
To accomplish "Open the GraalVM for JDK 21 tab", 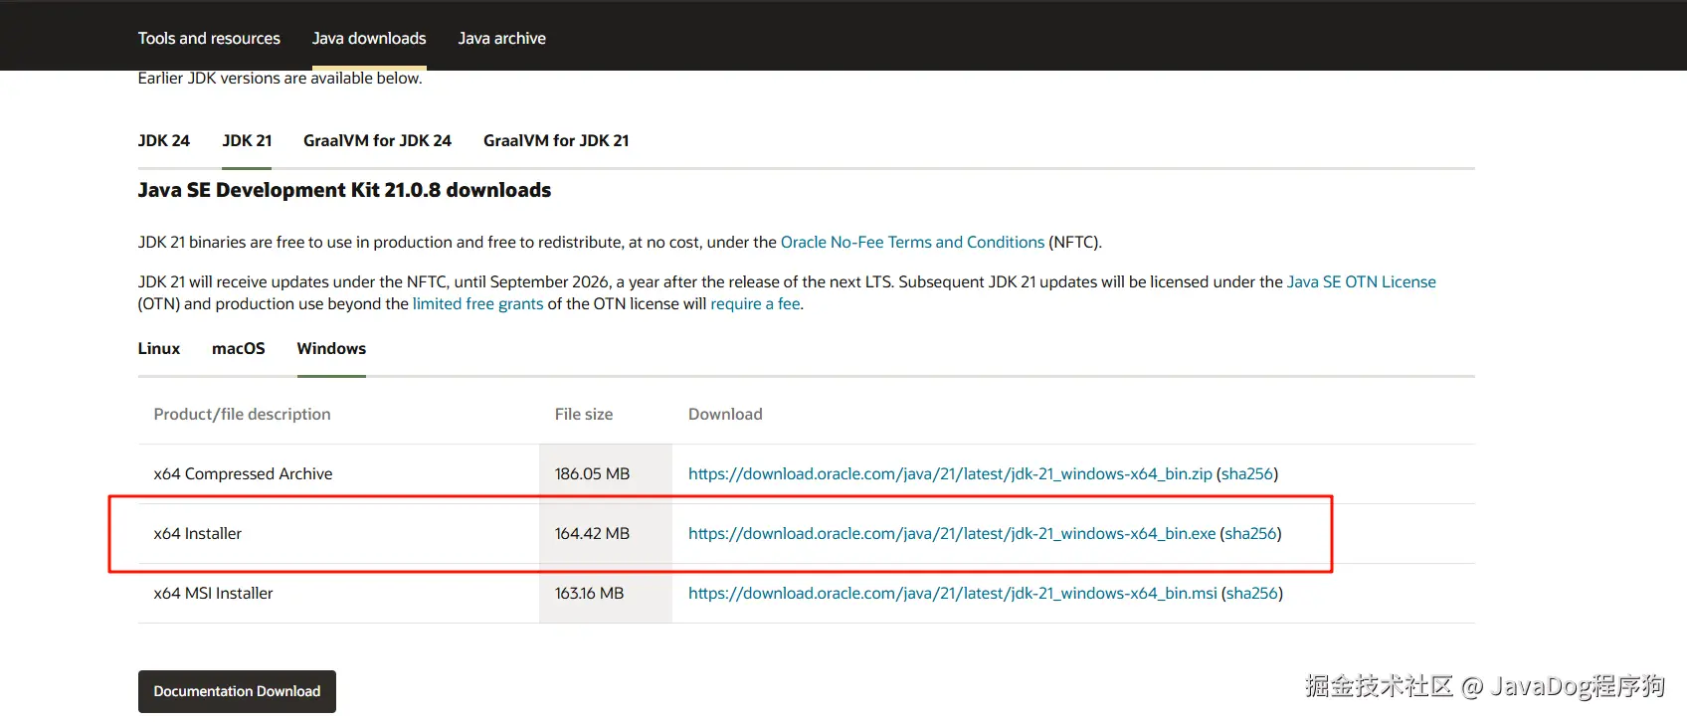I will click(x=556, y=140).
